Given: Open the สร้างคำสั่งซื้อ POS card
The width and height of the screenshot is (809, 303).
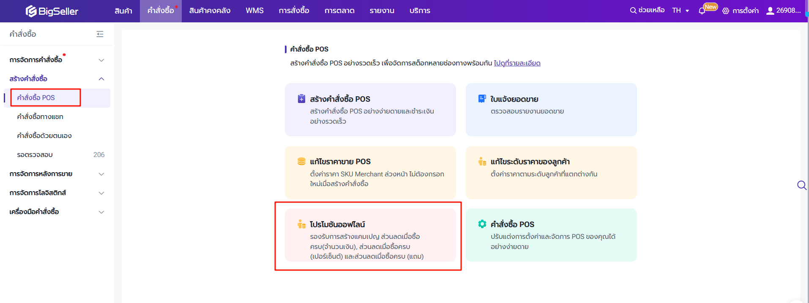Looking at the screenshot, I should tap(370, 110).
